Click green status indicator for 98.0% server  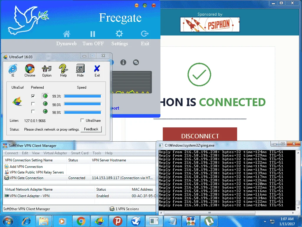(45, 104)
